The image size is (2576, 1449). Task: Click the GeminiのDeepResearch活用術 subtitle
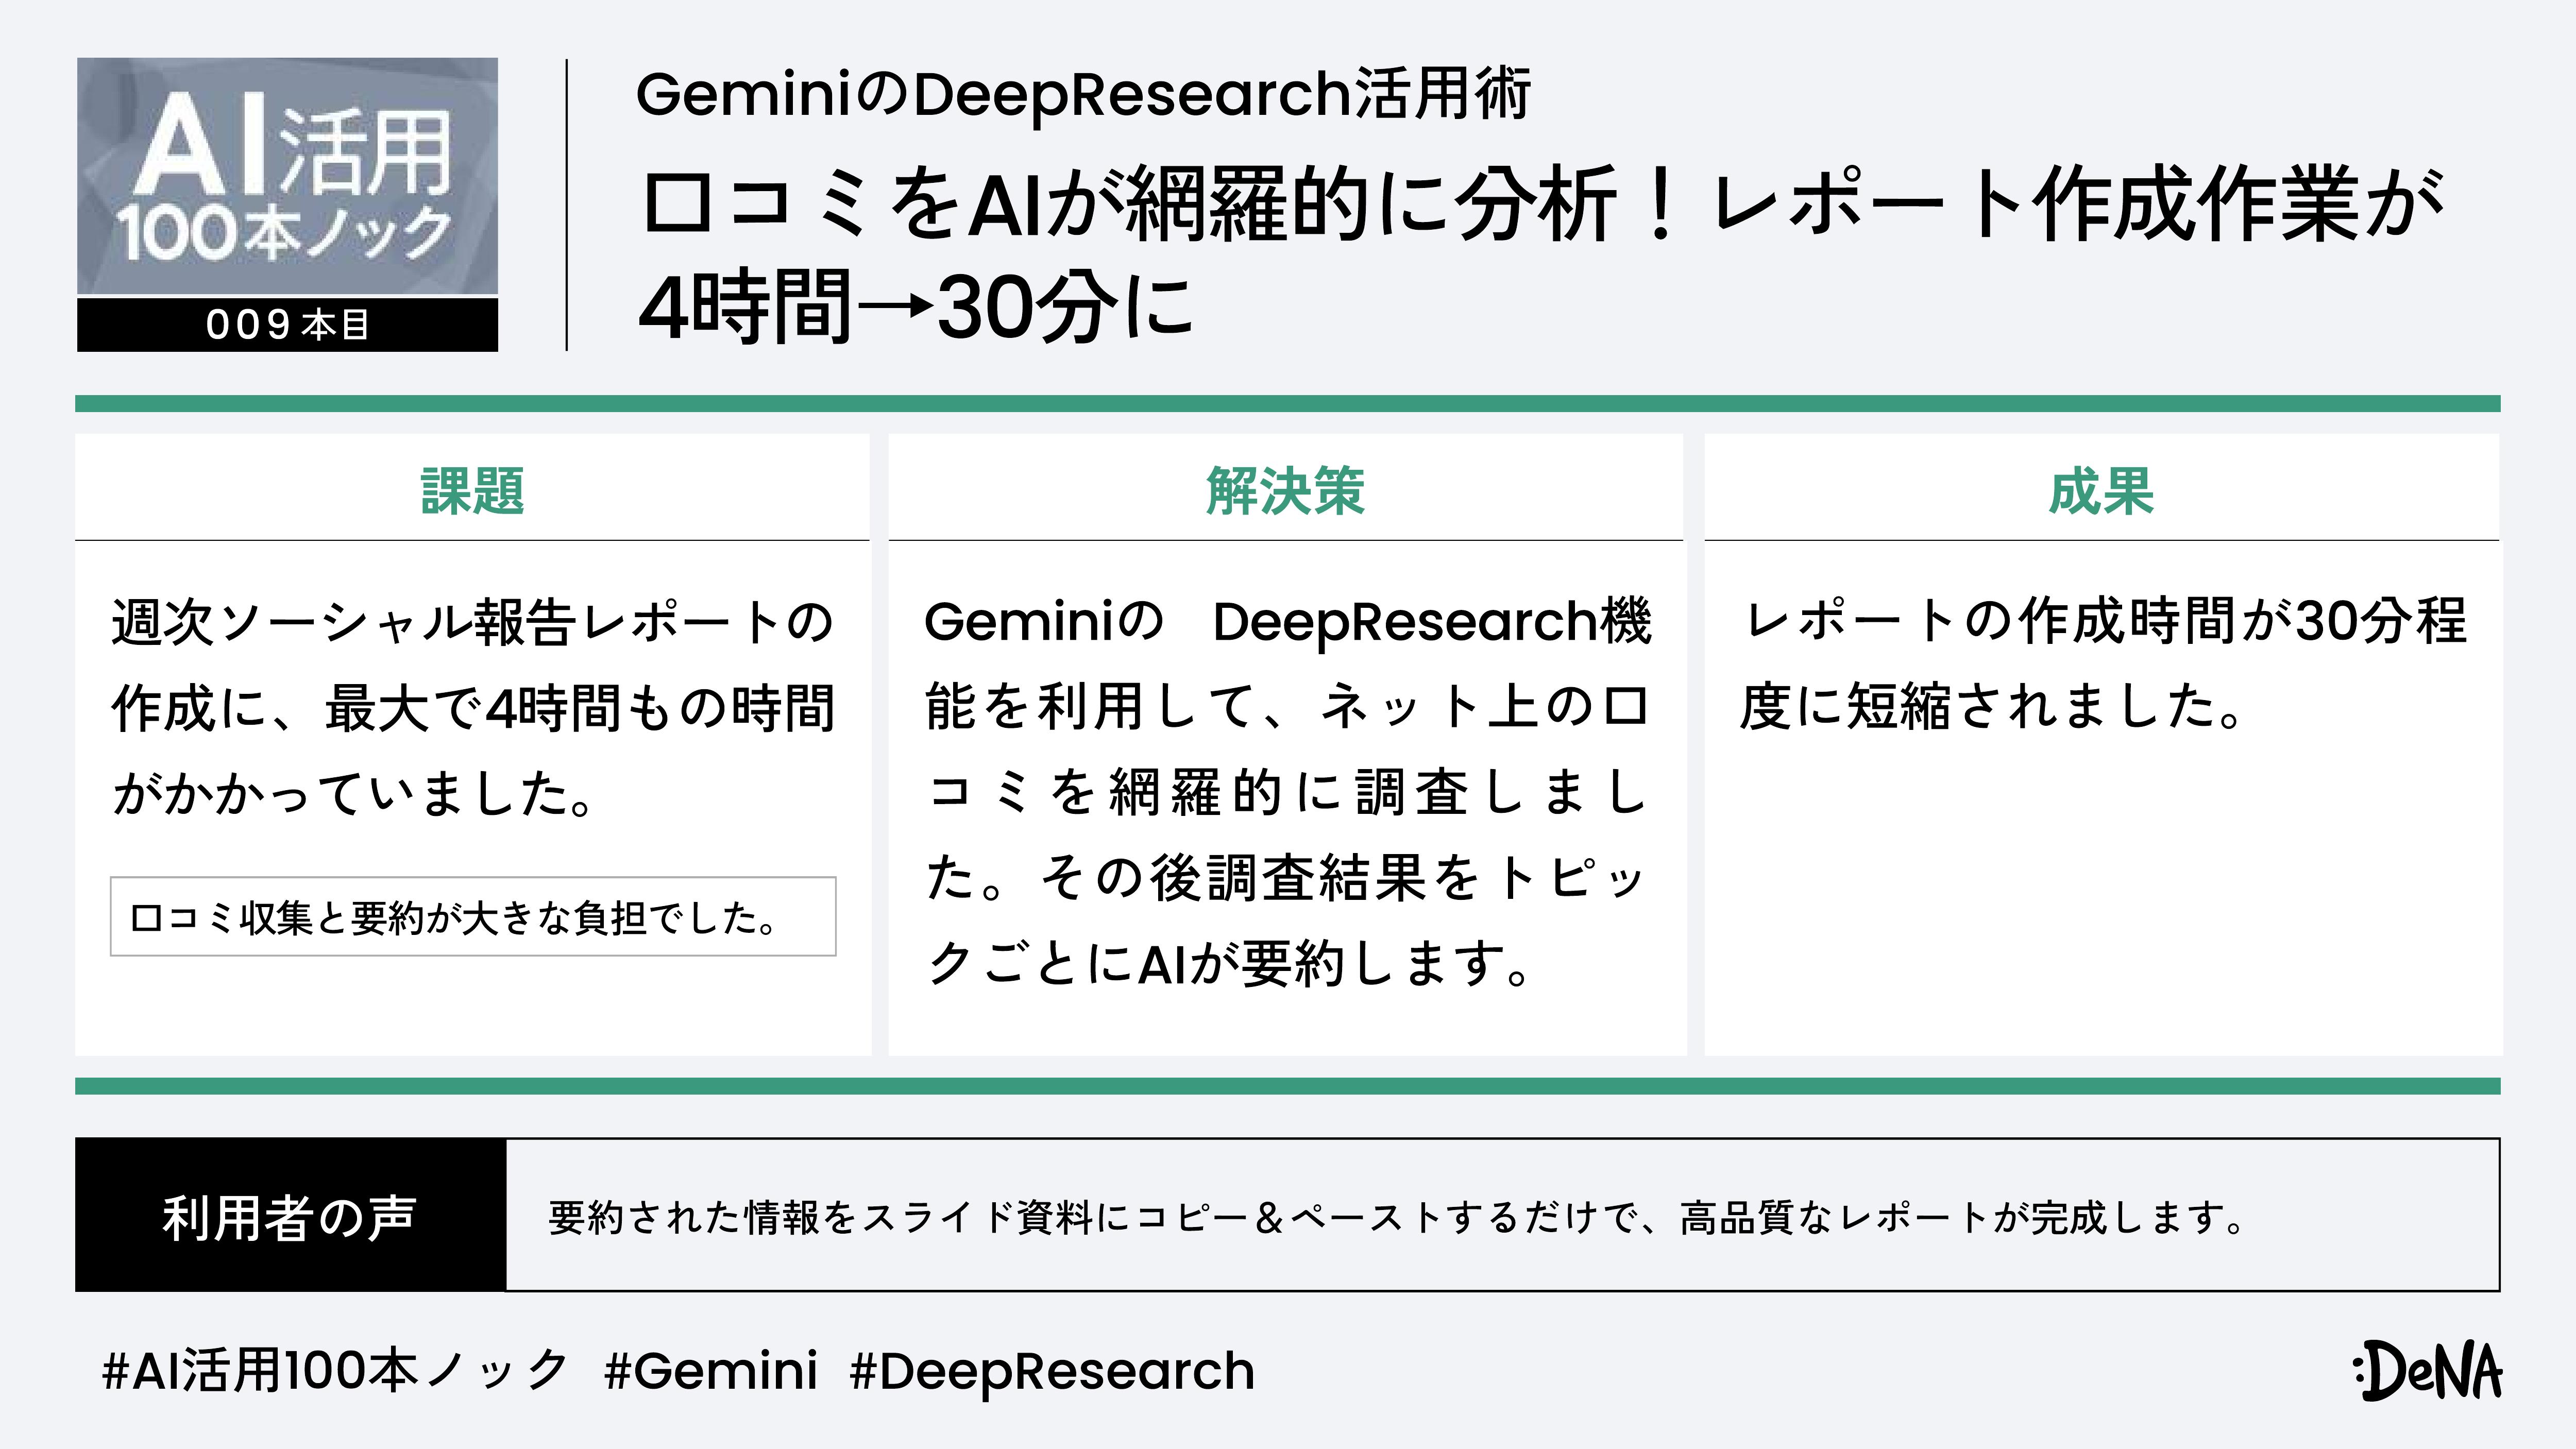pos(1082,94)
